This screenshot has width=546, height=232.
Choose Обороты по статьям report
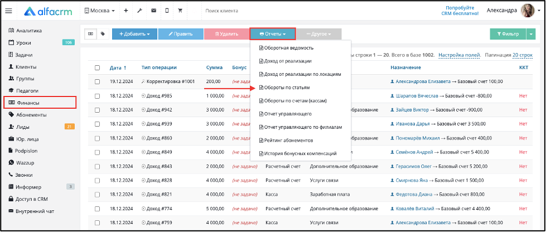[x=284, y=88]
